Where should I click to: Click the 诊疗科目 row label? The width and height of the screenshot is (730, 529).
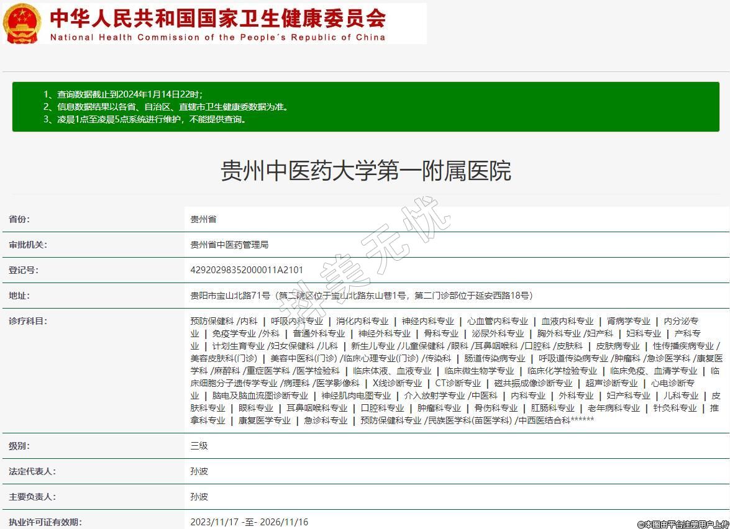(28, 321)
